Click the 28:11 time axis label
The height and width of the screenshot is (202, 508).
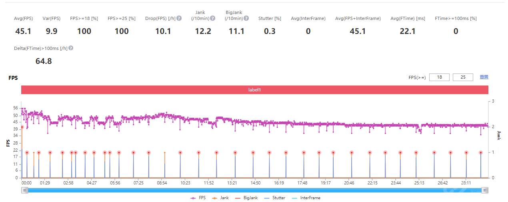pos(466,183)
